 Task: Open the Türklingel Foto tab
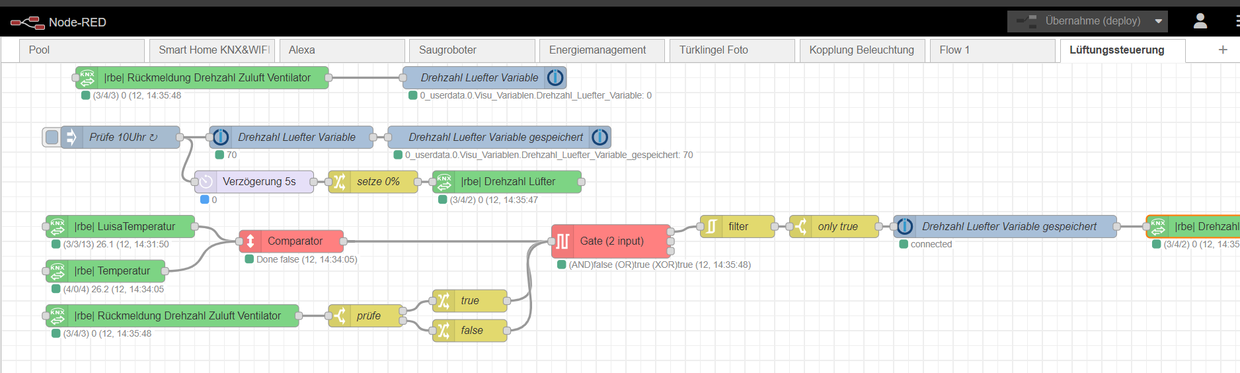(x=732, y=50)
